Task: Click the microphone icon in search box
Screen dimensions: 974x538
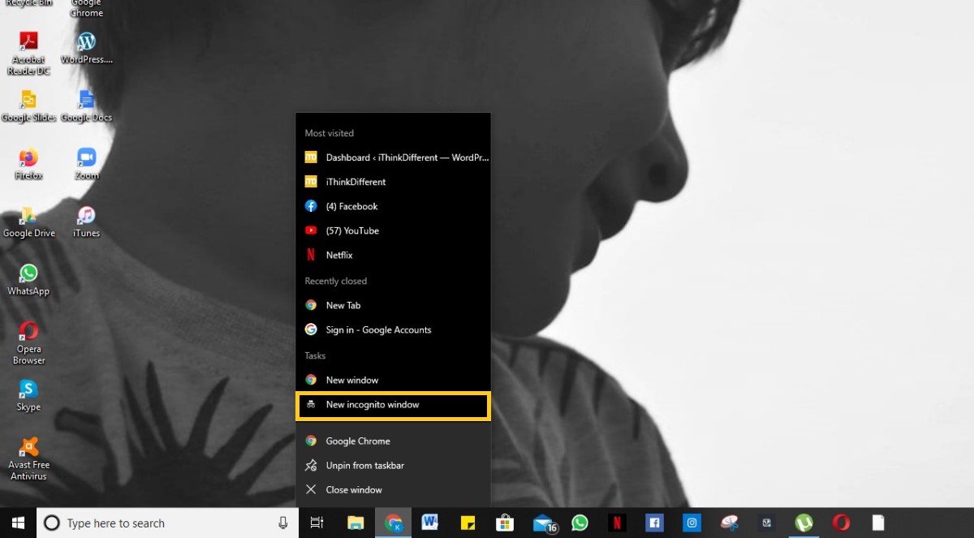Action: (282, 523)
